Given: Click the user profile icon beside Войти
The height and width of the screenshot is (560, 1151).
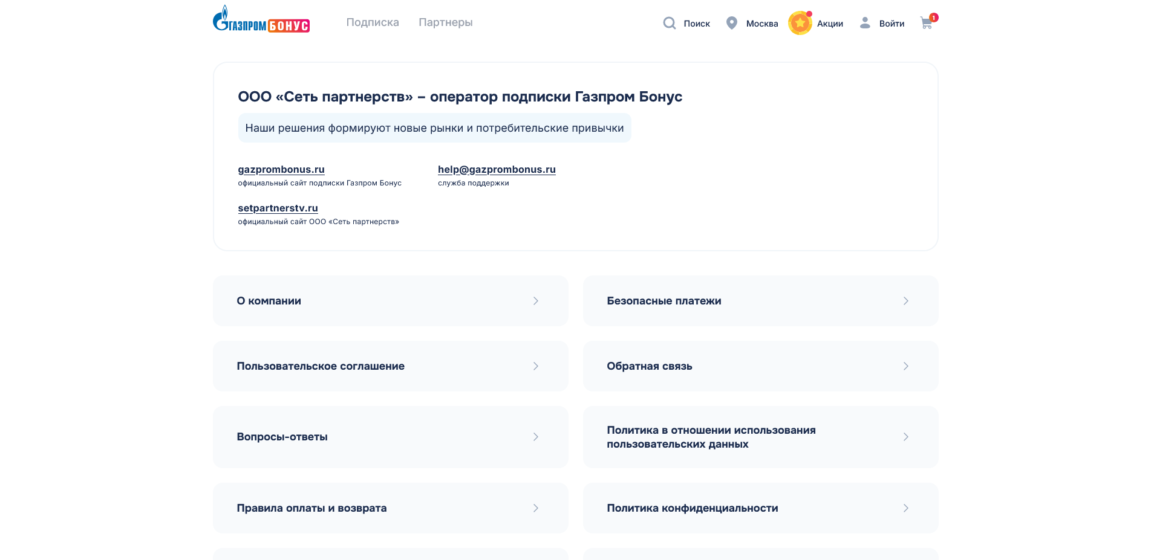Looking at the screenshot, I should 864,22.
